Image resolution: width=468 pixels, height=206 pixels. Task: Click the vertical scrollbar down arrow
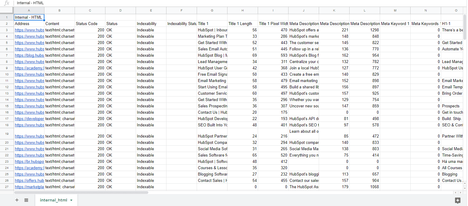point(465,188)
